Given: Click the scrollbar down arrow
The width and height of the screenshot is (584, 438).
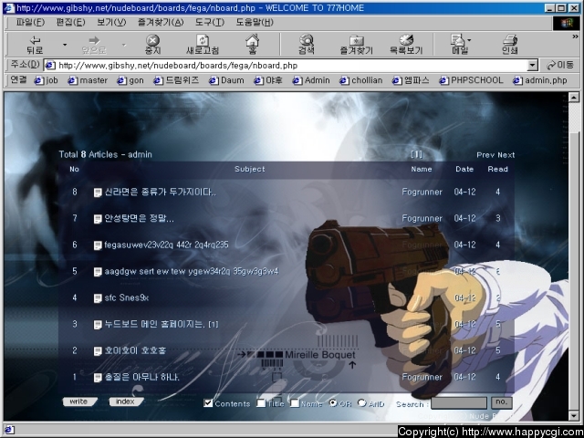Looking at the screenshot, I should point(574,416).
